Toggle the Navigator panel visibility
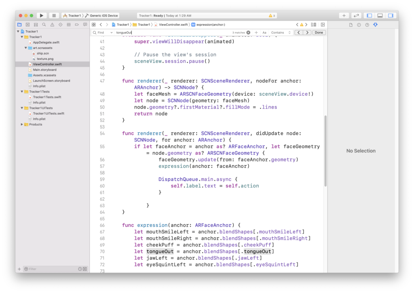This screenshot has height=293, width=414. pyautogui.click(x=369, y=15)
